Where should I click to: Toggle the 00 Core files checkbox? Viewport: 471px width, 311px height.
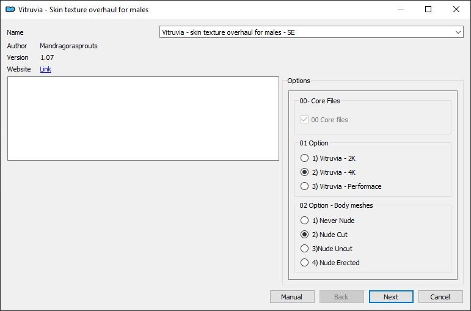(304, 120)
